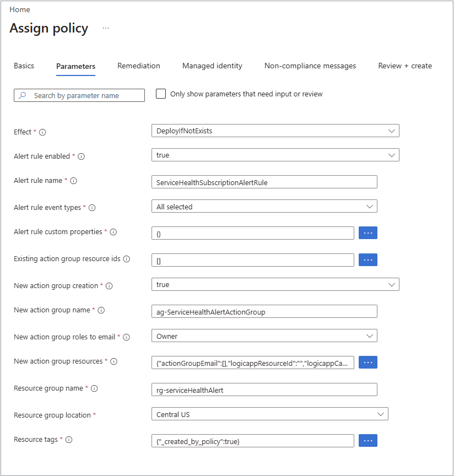Open the Managed identity tab
This screenshot has height=476, width=454.
coord(212,66)
